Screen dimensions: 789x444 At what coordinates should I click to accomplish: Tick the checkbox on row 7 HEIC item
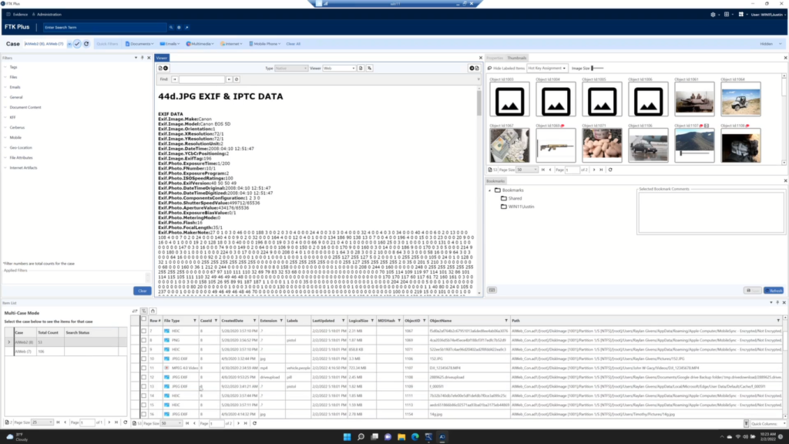[144, 331]
